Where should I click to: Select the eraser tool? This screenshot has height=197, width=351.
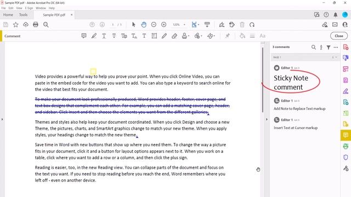pos(174,36)
